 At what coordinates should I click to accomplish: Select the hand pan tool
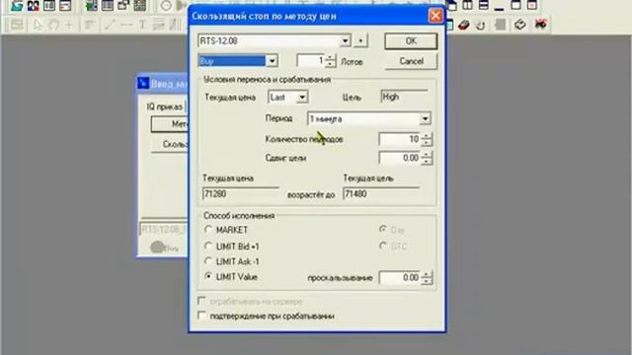53,25
